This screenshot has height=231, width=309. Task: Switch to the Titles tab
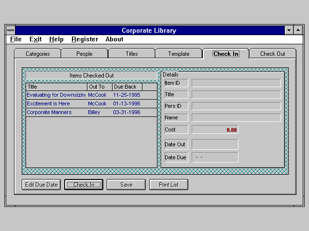click(131, 54)
